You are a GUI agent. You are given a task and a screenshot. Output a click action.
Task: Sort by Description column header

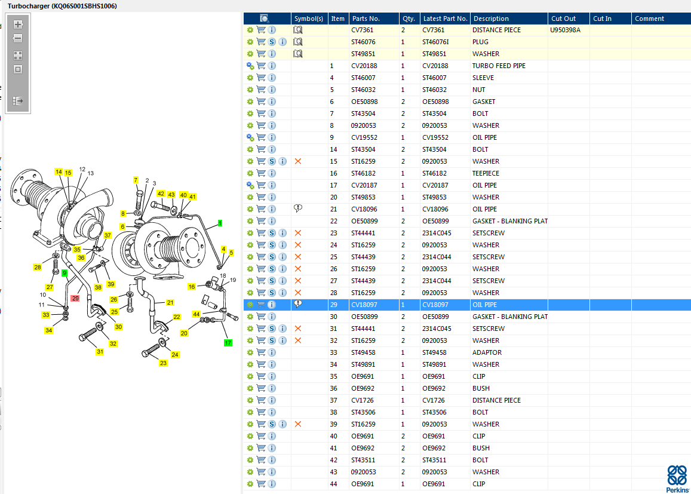tap(491, 19)
